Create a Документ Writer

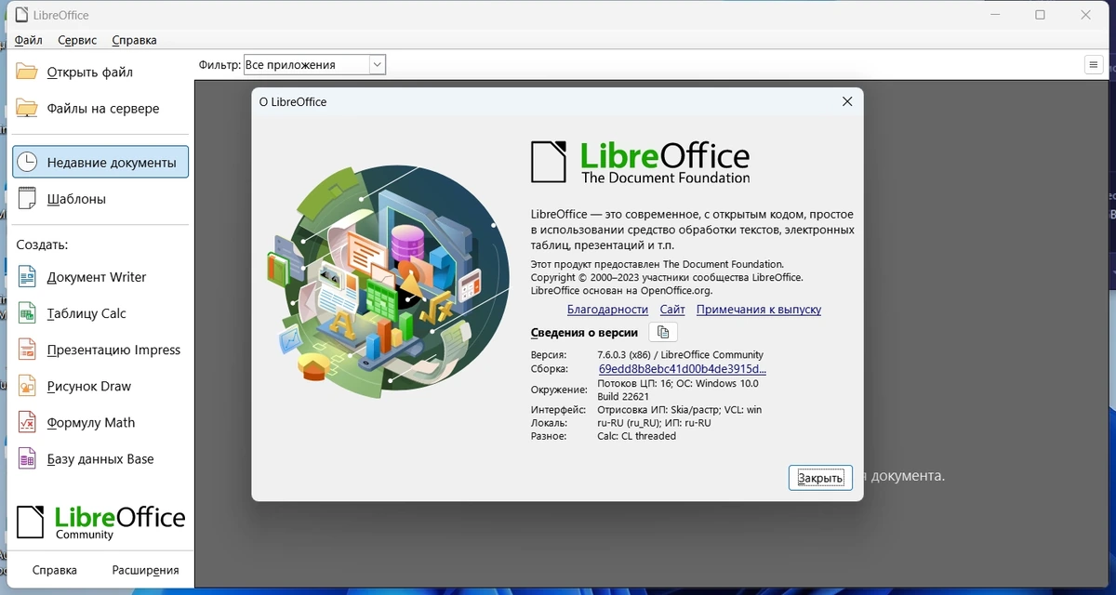point(100,277)
